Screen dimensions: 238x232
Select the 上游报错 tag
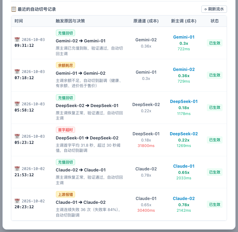tap(66, 194)
